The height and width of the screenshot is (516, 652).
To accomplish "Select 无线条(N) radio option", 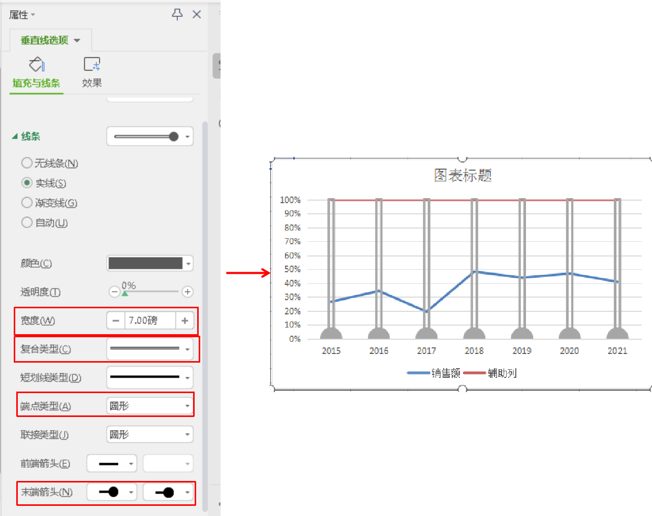I will pos(27,163).
